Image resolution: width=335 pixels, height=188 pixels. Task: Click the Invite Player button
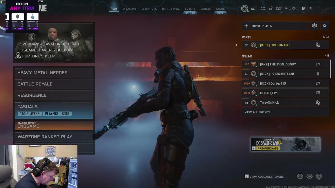(275, 26)
